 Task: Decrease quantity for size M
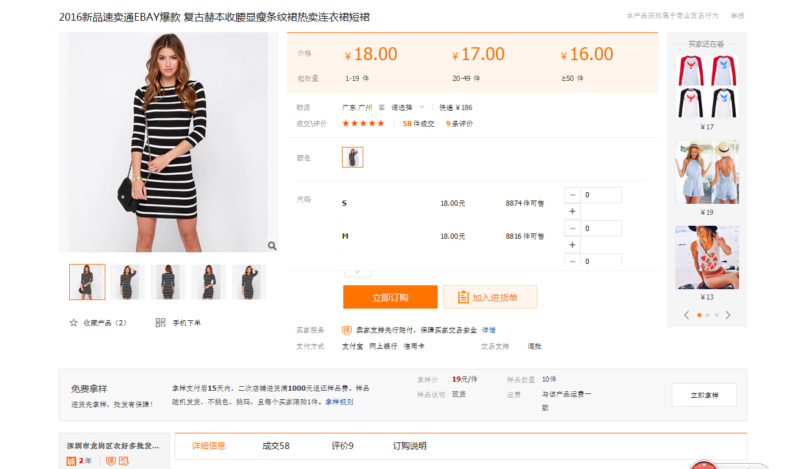coord(572,228)
